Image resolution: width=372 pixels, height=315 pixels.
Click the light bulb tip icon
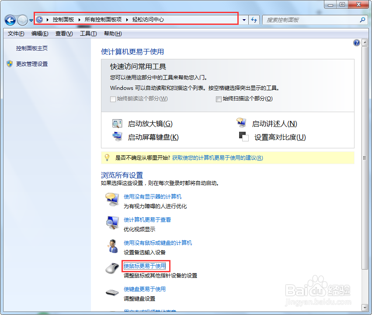(107, 157)
